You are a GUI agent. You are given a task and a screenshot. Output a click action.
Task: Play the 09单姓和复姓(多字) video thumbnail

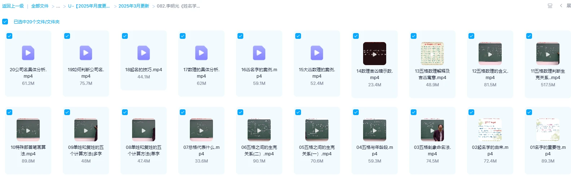[86, 130]
